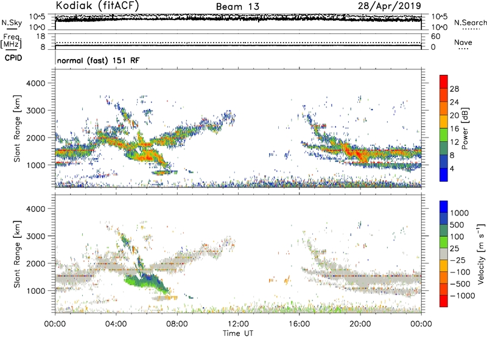487x337 pixels.
Task: Click the '18' frequency axis tick
Action: (41, 36)
